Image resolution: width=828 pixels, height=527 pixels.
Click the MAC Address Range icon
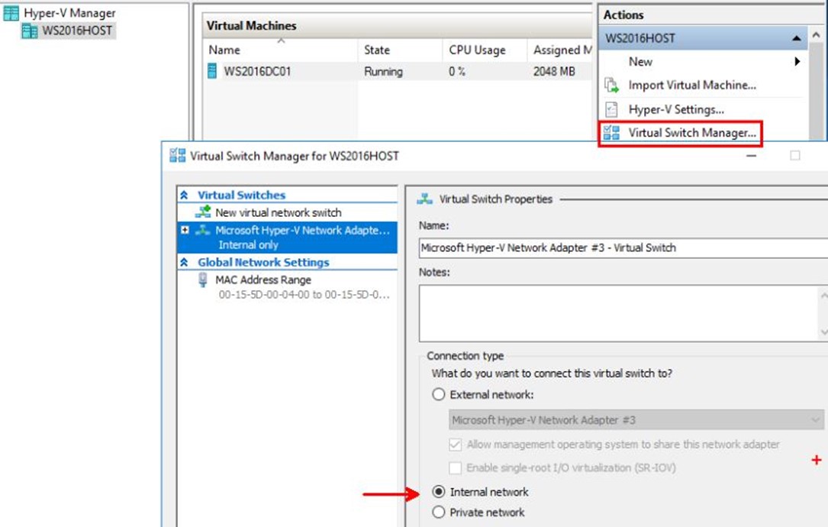tap(203, 280)
